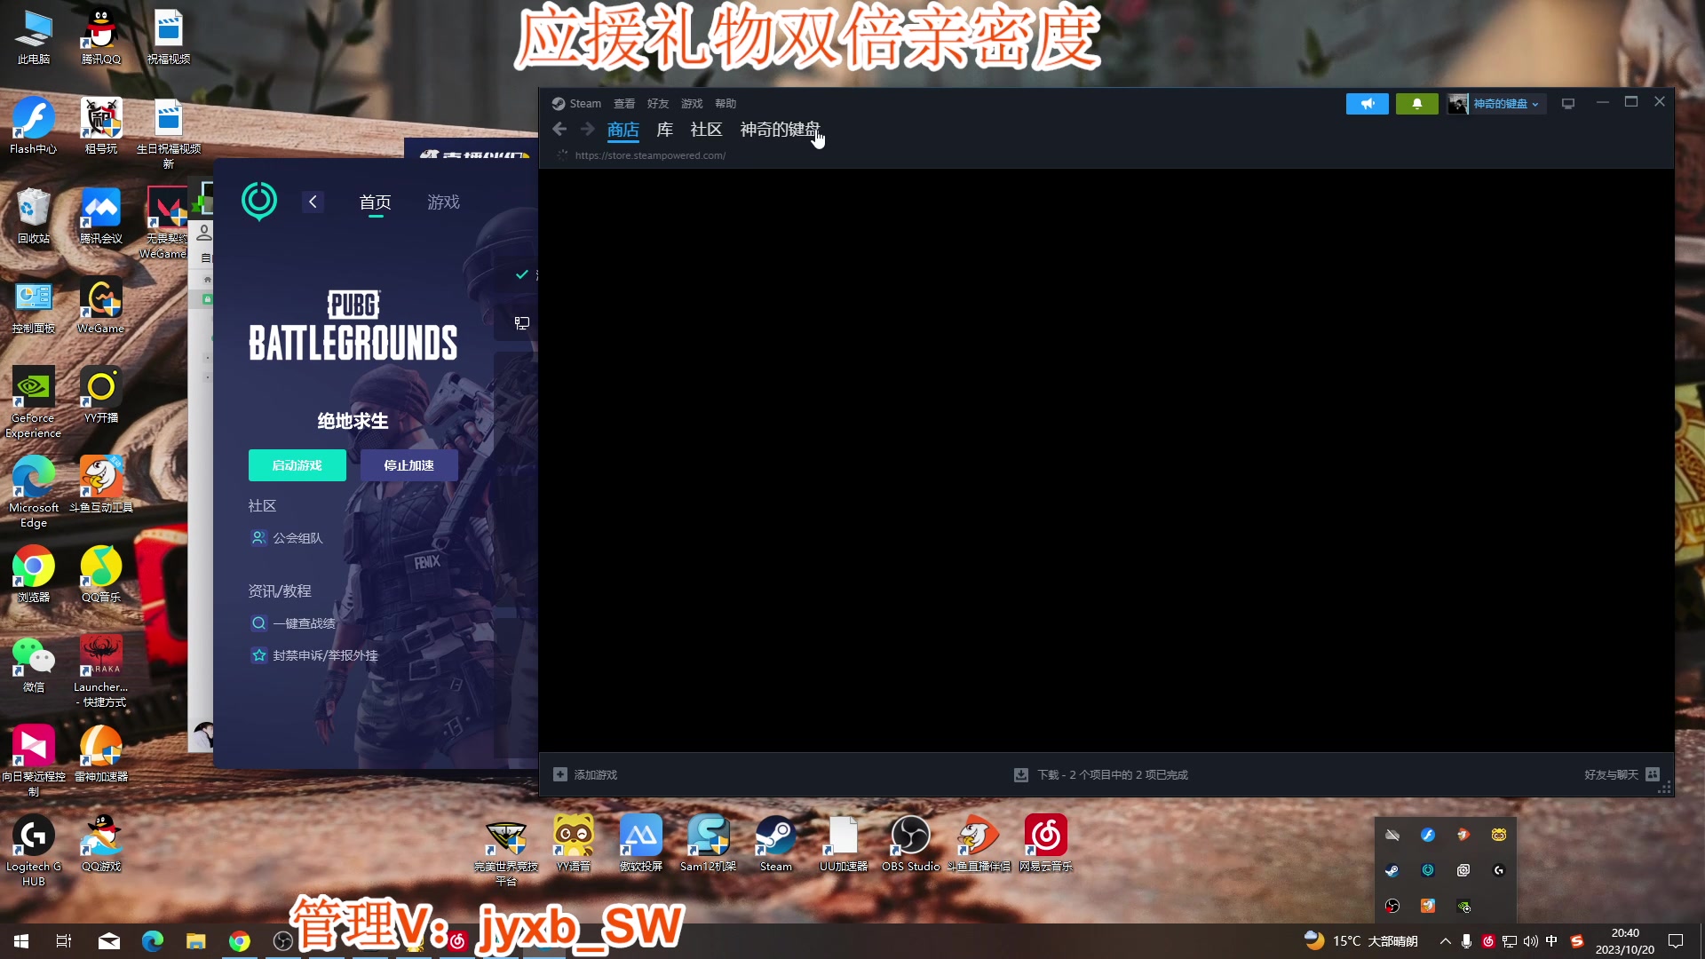The image size is (1705, 959).
Task: Click the accelerator logo in PUBG window
Action: [x=259, y=202]
